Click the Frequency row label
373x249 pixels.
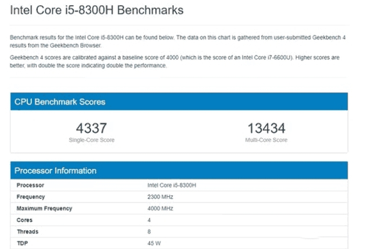(x=31, y=197)
